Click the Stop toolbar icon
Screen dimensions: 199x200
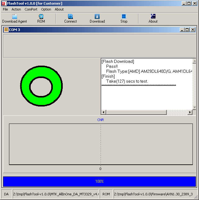click(124, 16)
